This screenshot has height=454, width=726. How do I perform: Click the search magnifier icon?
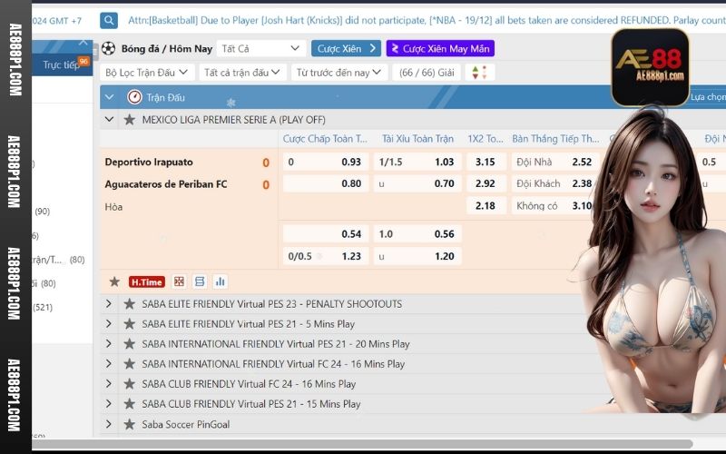click(109, 20)
